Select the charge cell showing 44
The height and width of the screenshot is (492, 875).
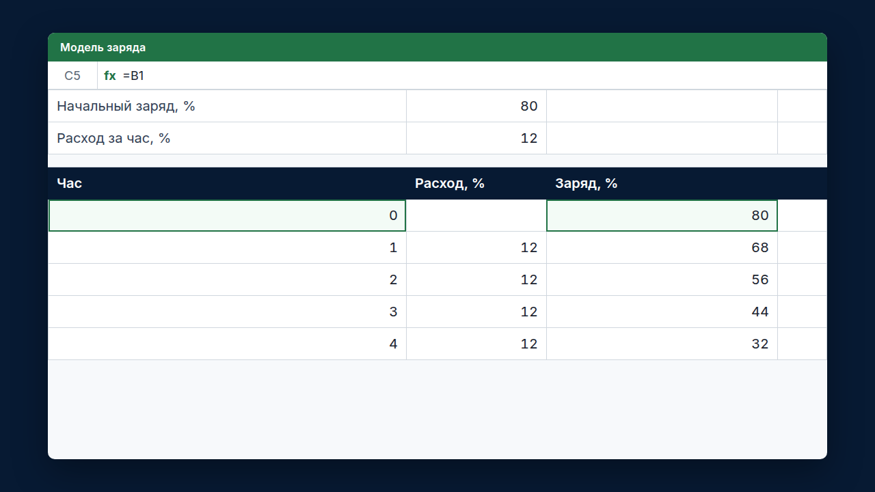coord(662,312)
